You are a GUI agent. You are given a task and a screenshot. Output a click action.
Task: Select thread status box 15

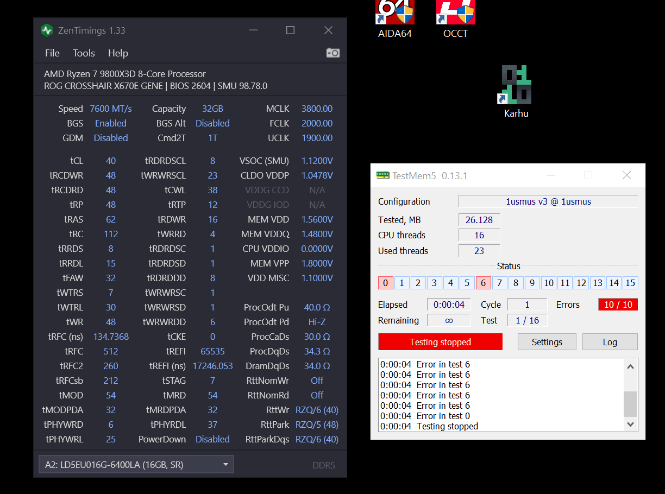(x=630, y=283)
